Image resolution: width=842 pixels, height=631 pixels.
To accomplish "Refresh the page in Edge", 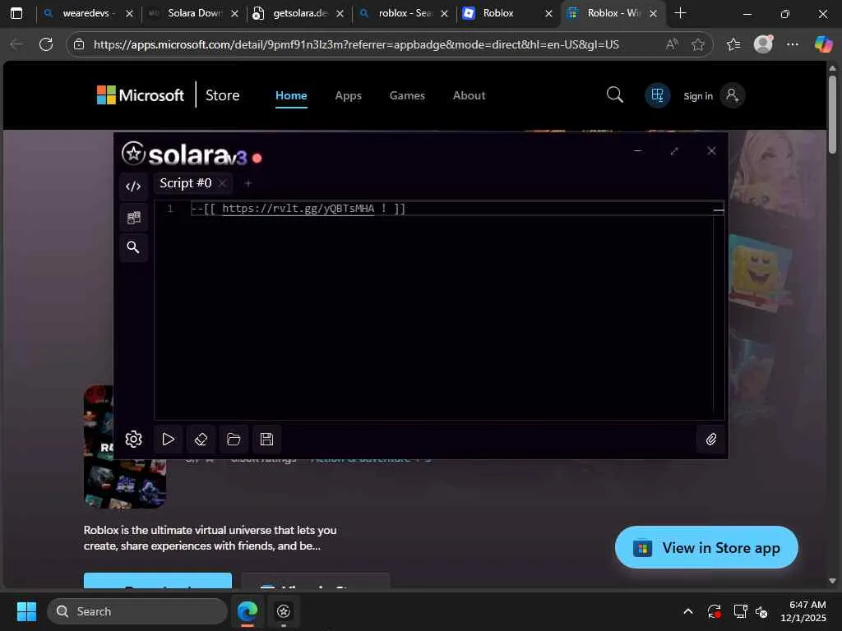I will click(x=46, y=44).
